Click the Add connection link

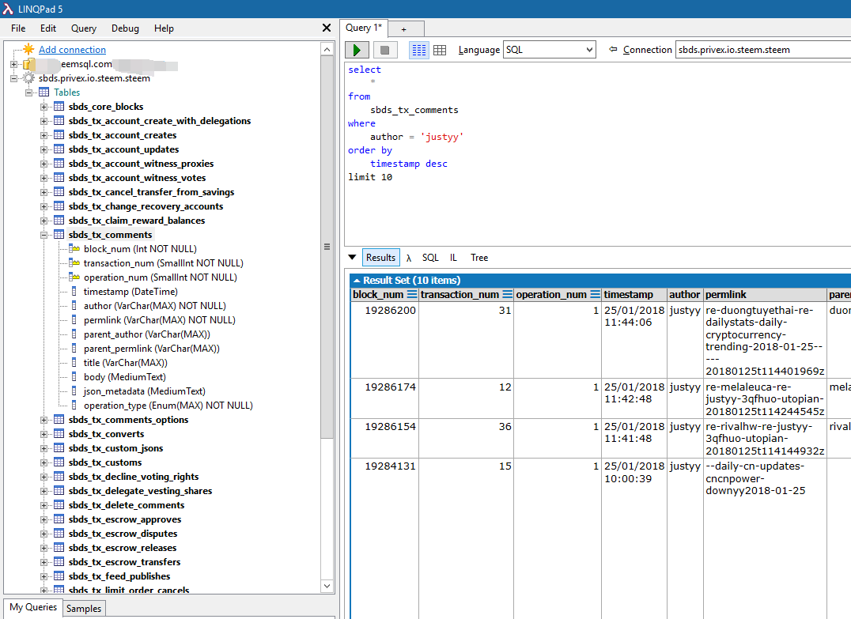72,49
